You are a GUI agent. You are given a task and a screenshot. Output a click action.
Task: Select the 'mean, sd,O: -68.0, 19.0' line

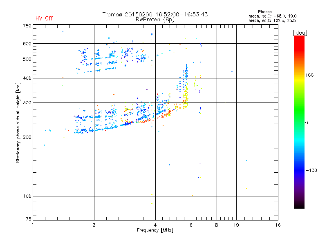[x=272, y=16]
